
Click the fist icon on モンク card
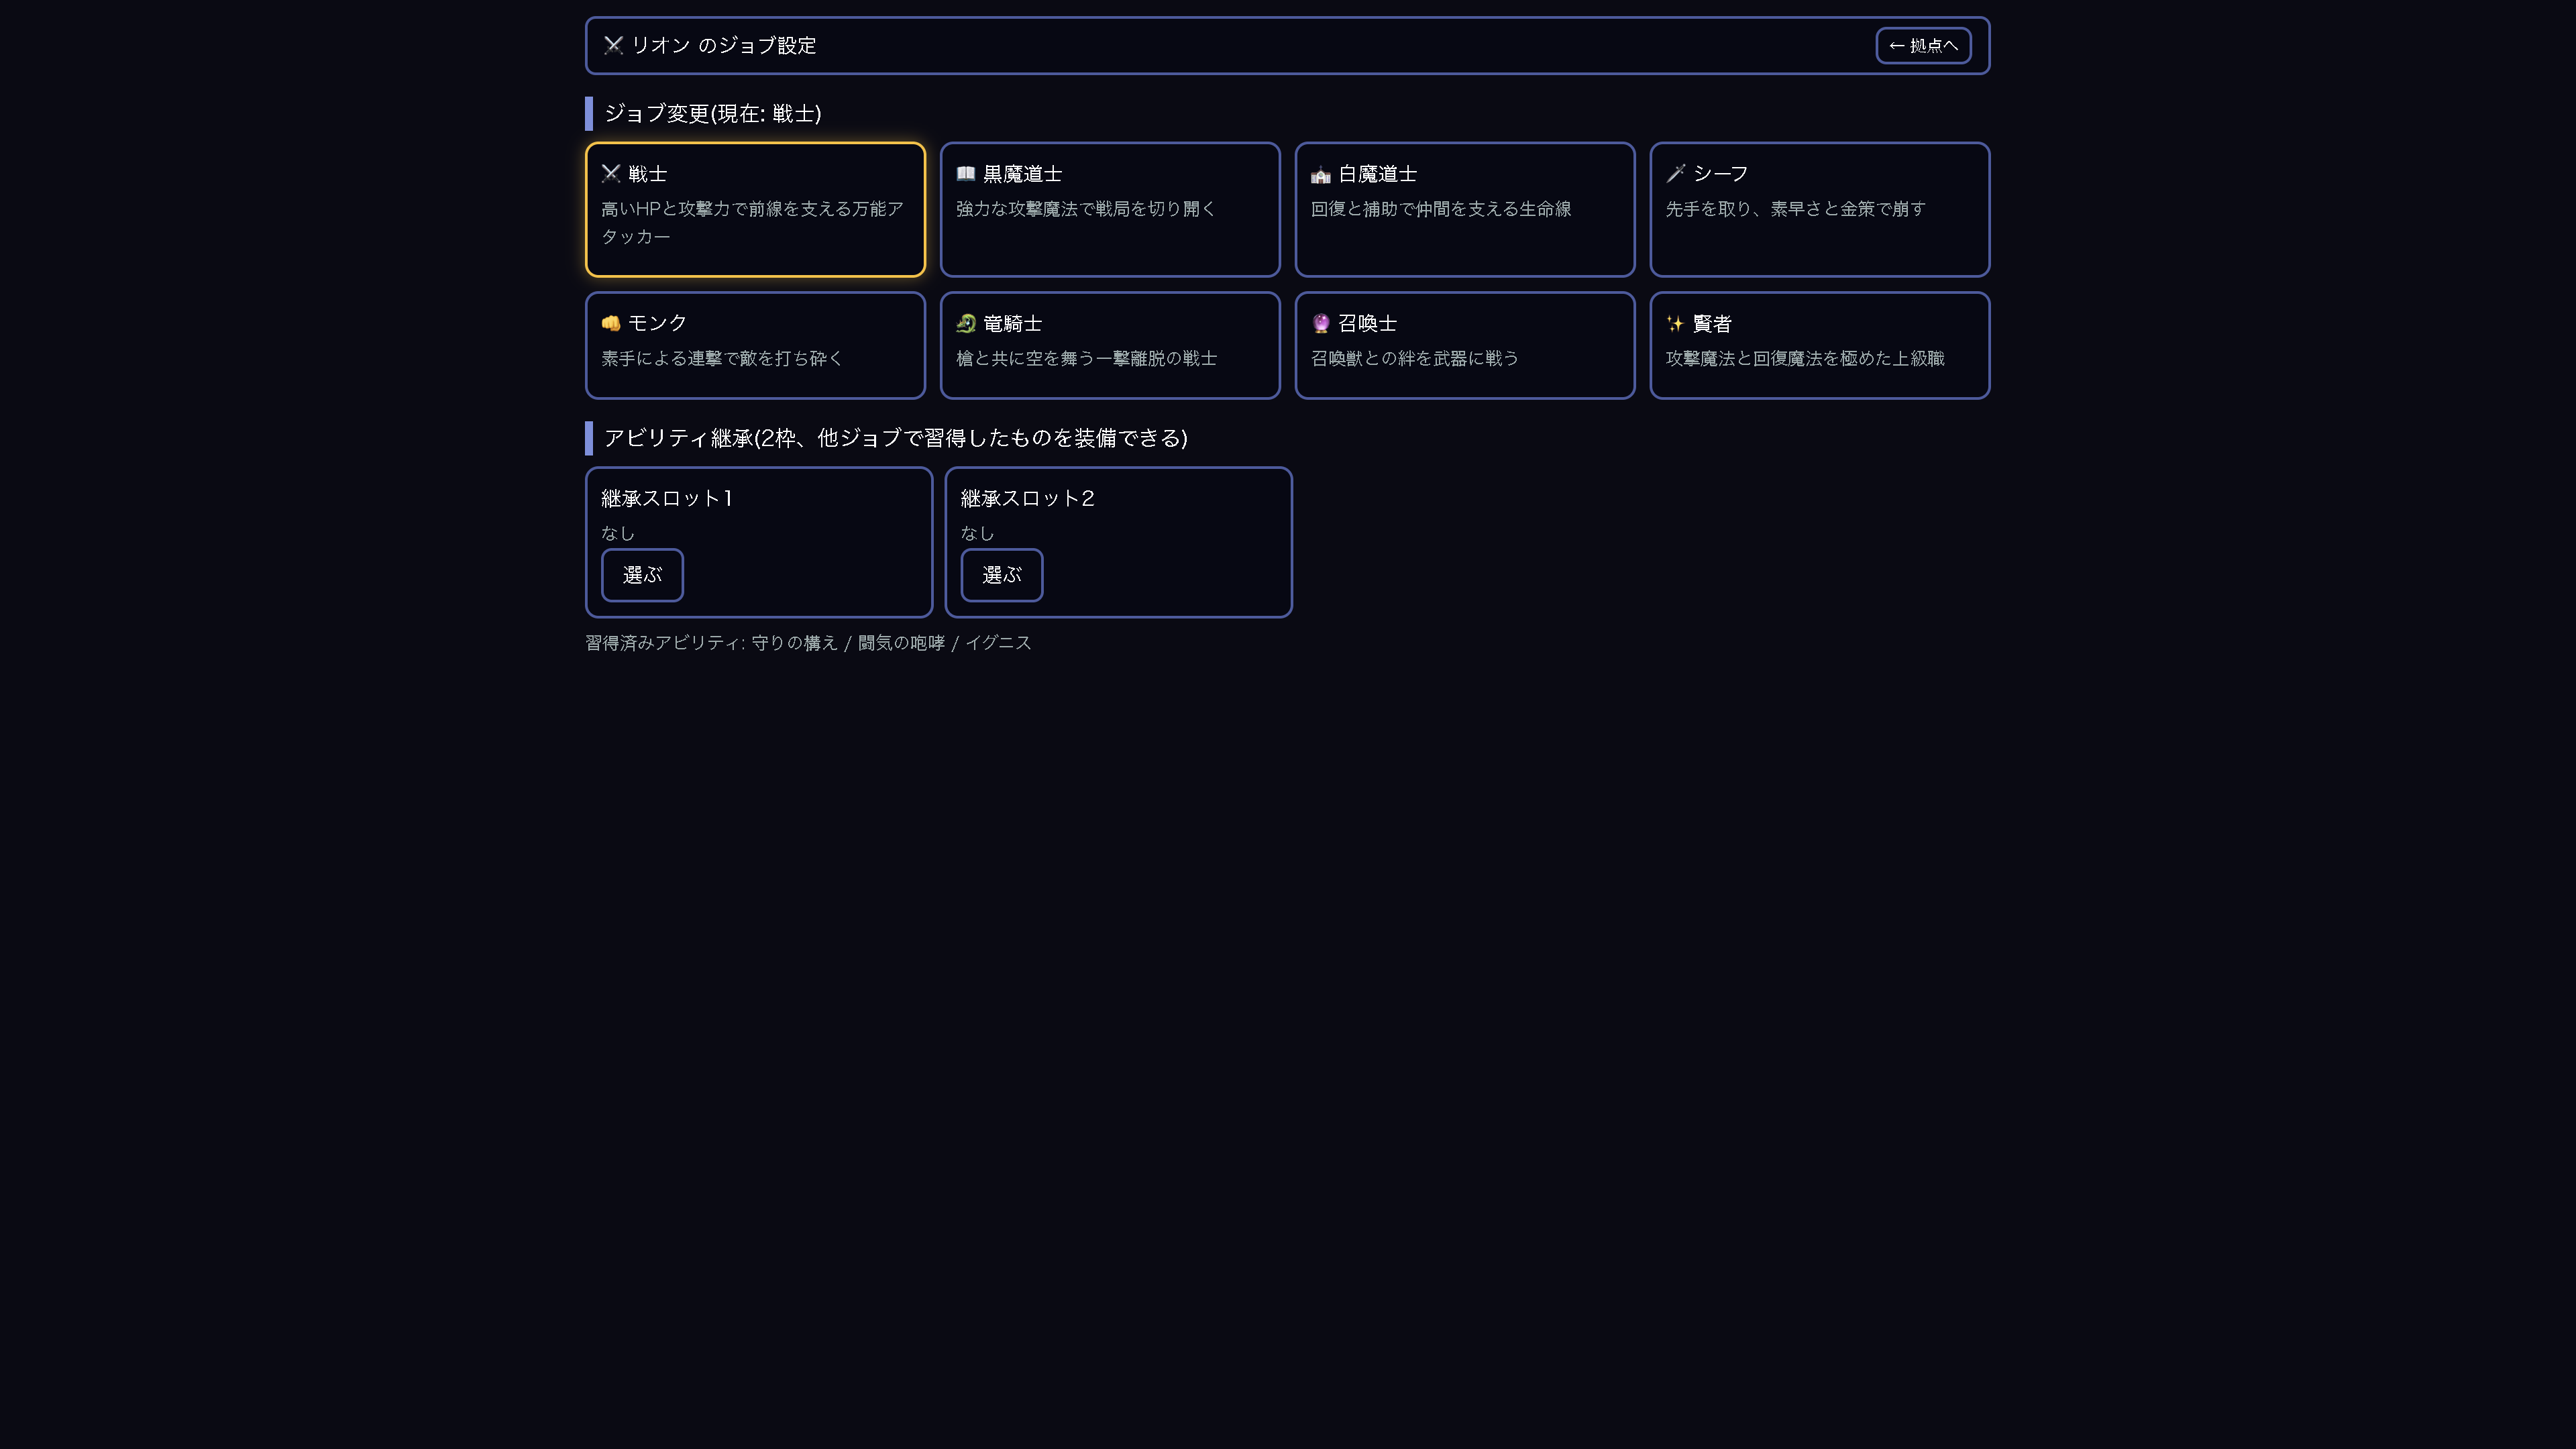[x=611, y=323]
